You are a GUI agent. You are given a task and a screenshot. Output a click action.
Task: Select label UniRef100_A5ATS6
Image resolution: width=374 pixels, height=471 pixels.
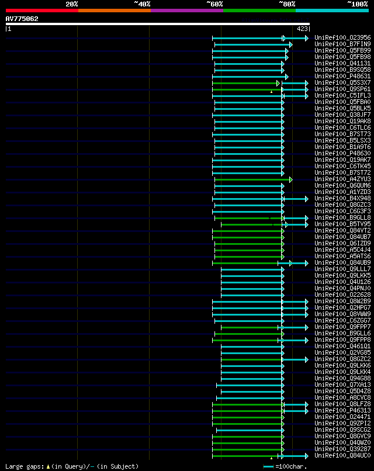tap(343, 256)
